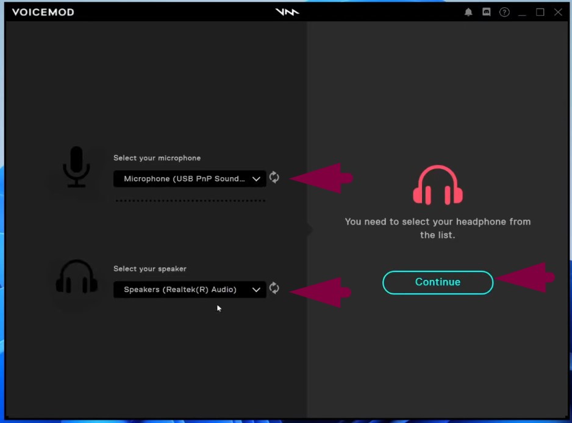Image resolution: width=572 pixels, height=423 pixels.
Task: Open the microphone selection dropdown
Action: [x=190, y=179]
